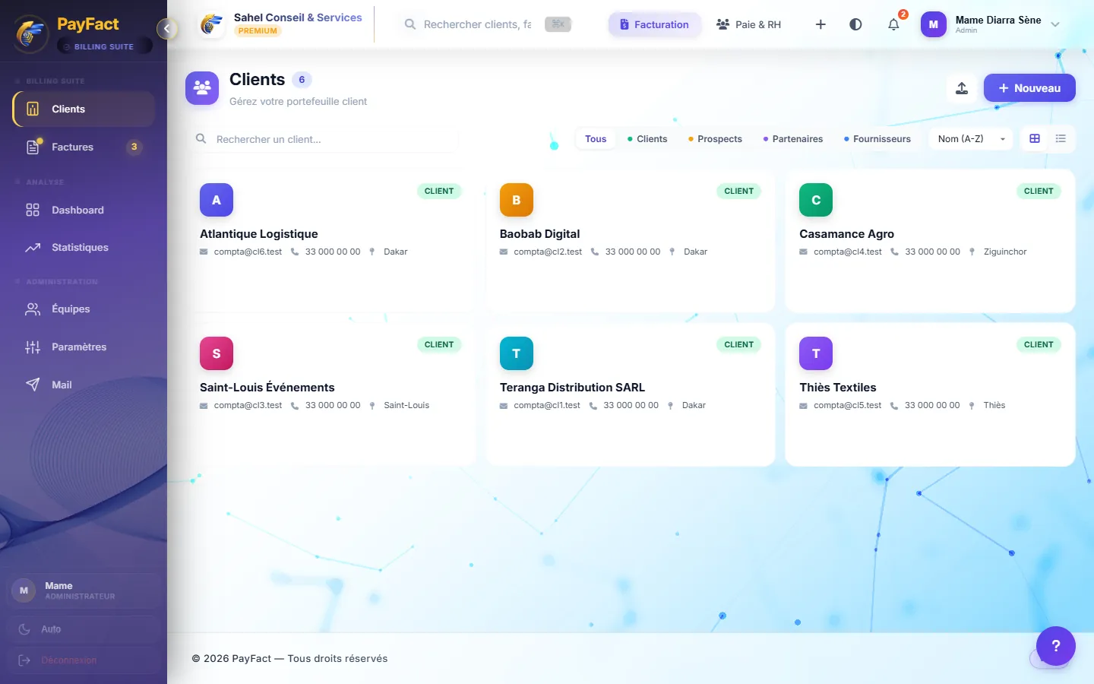The width and height of the screenshot is (1094, 684).
Task: Click the plus quick-add icon in the header
Action: tap(820, 24)
